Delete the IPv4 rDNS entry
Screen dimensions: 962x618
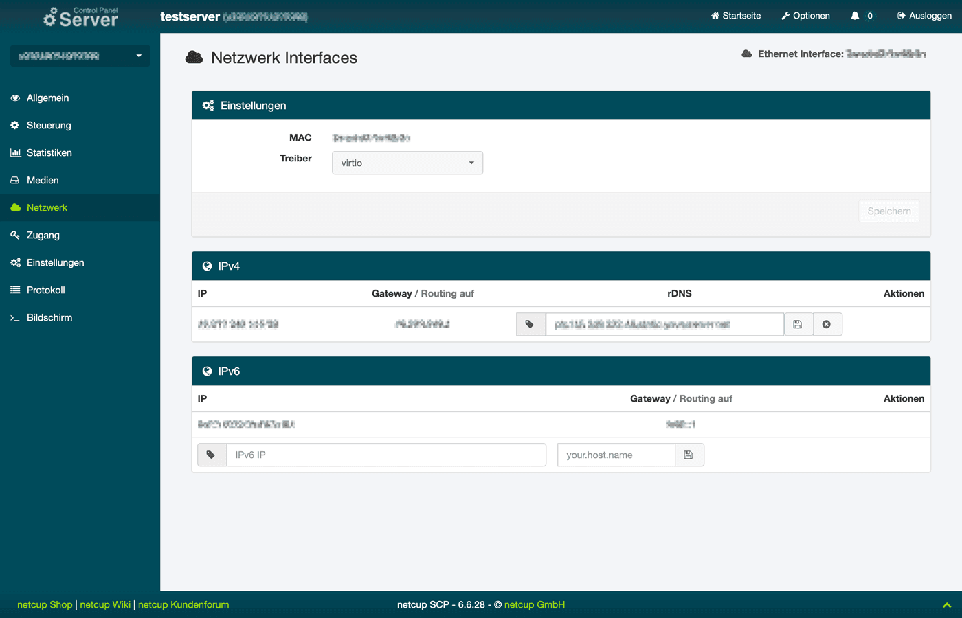tap(827, 324)
